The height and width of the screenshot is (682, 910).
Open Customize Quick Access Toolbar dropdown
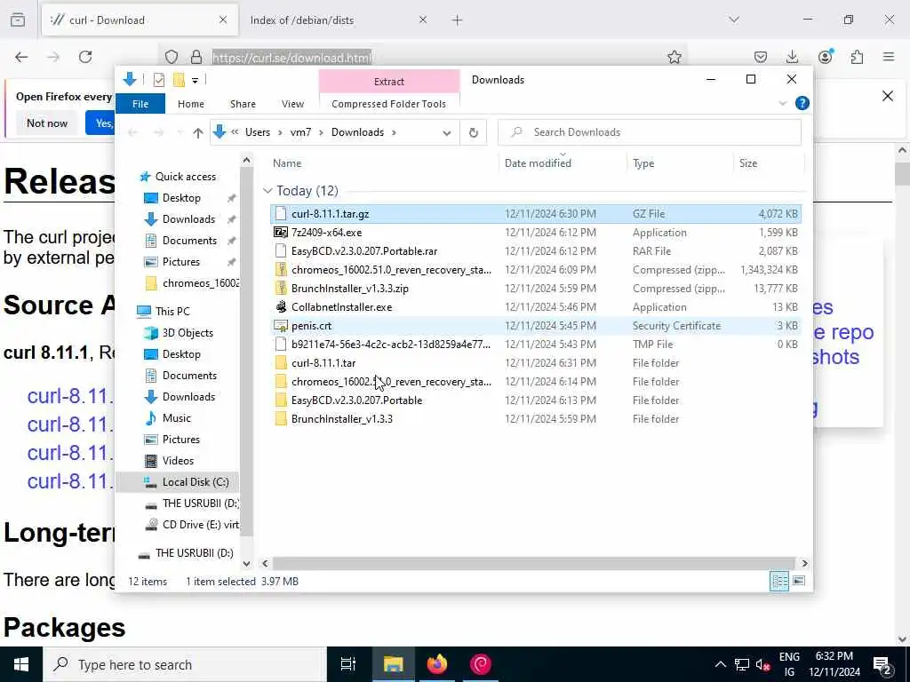point(196,81)
